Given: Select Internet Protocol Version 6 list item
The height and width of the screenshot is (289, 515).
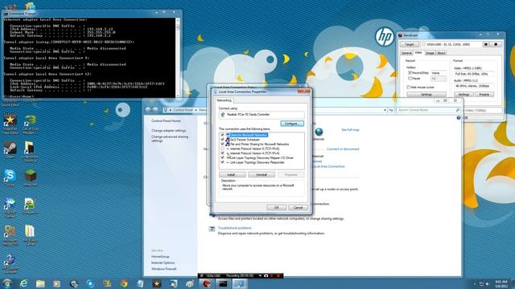Looking at the screenshot, I should coord(254,149).
